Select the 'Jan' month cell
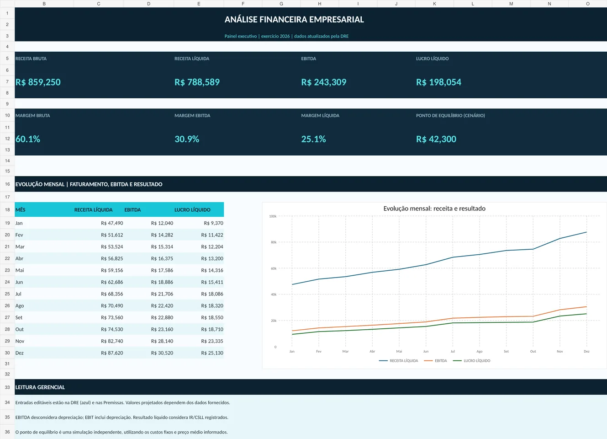Viewport: 607px width, 439px height. pos(44,223)
